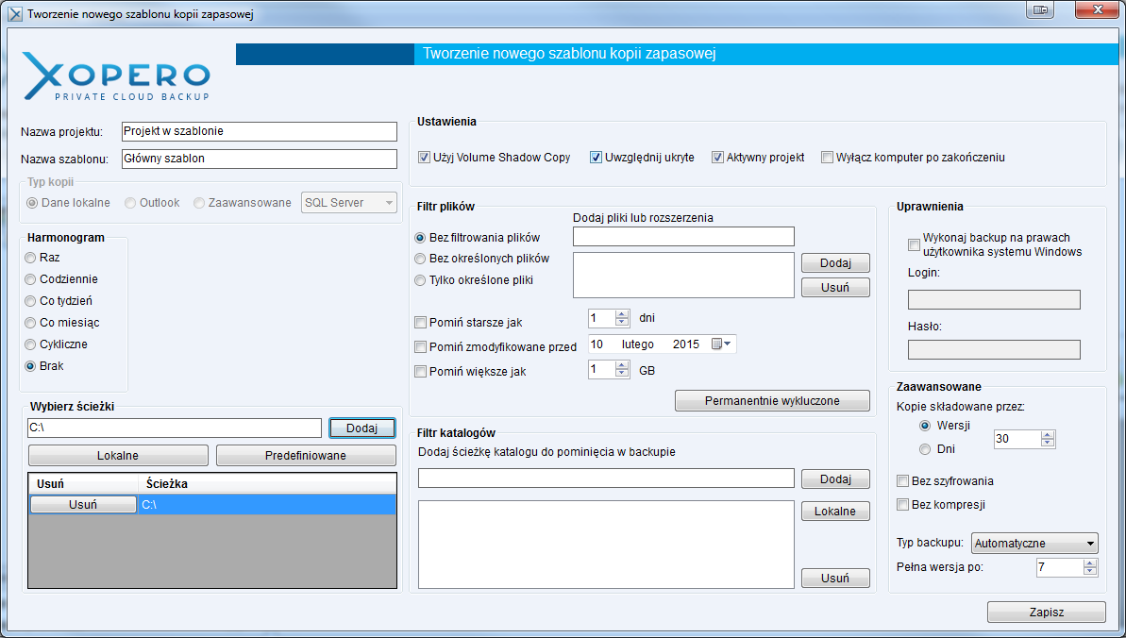
Task: Click the Ścieżka column header
Action: point(267,483)
